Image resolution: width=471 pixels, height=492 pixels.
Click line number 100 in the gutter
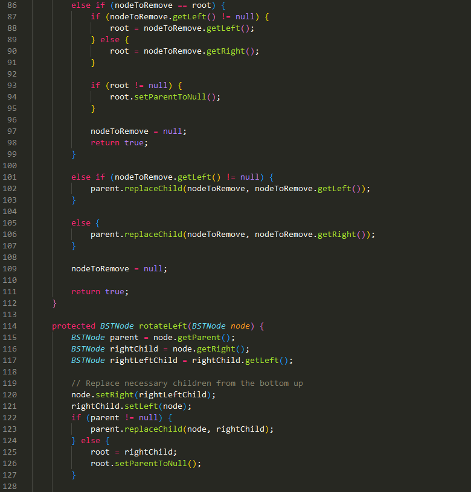(10, 166)
